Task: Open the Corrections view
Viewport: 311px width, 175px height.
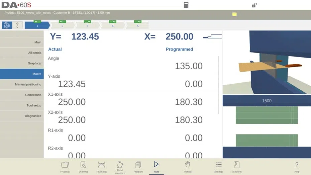Action: click(22, 95)
